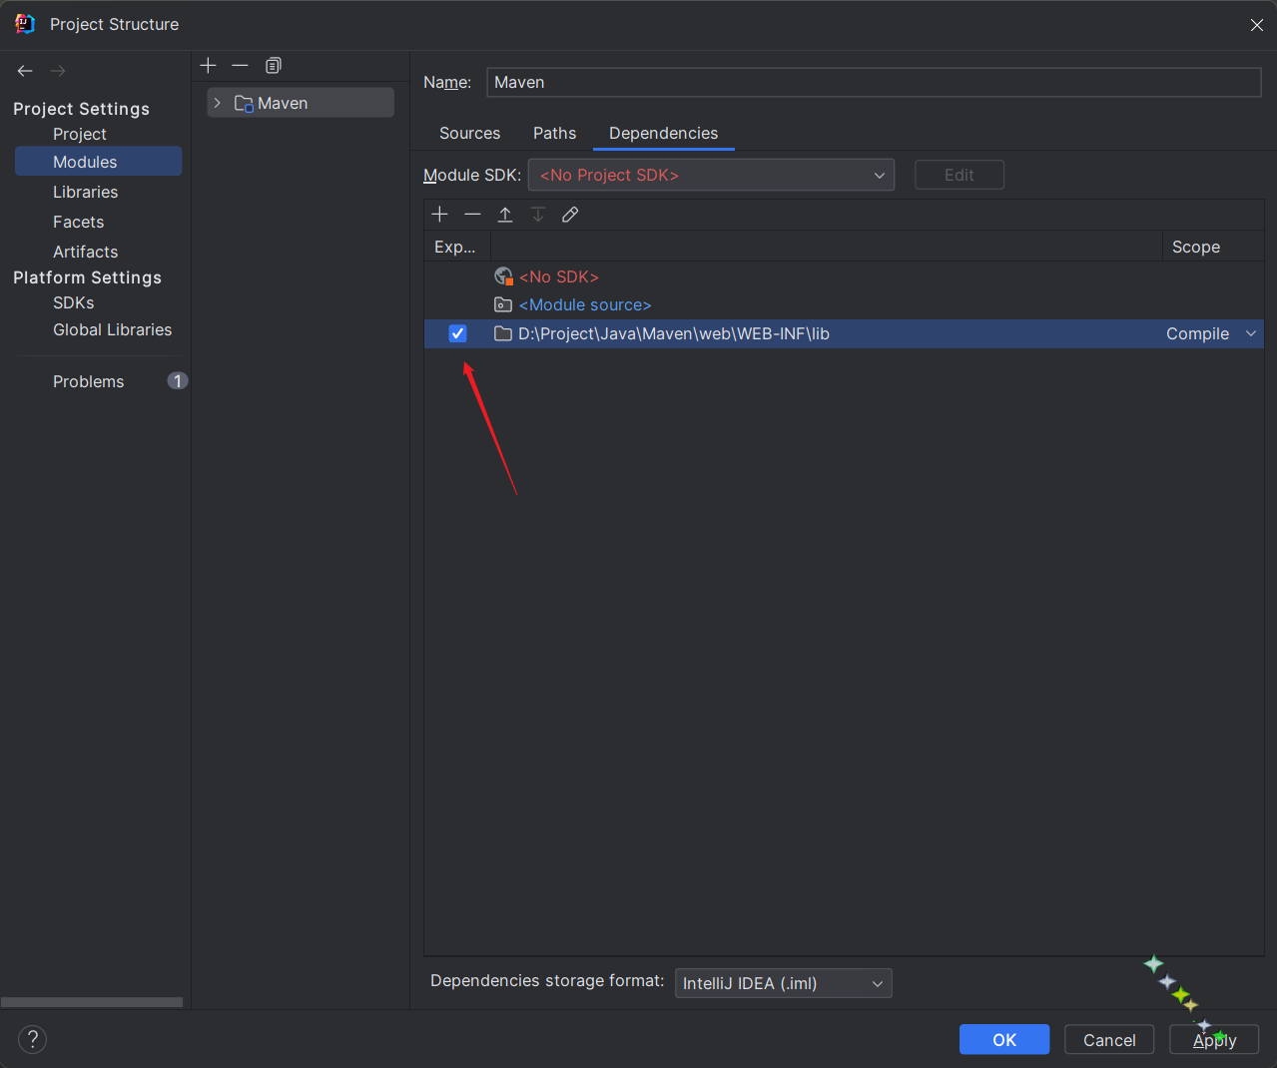The image size is (1277, 1068).
Task: Click the Maven module folder icon
Action: 244,104
